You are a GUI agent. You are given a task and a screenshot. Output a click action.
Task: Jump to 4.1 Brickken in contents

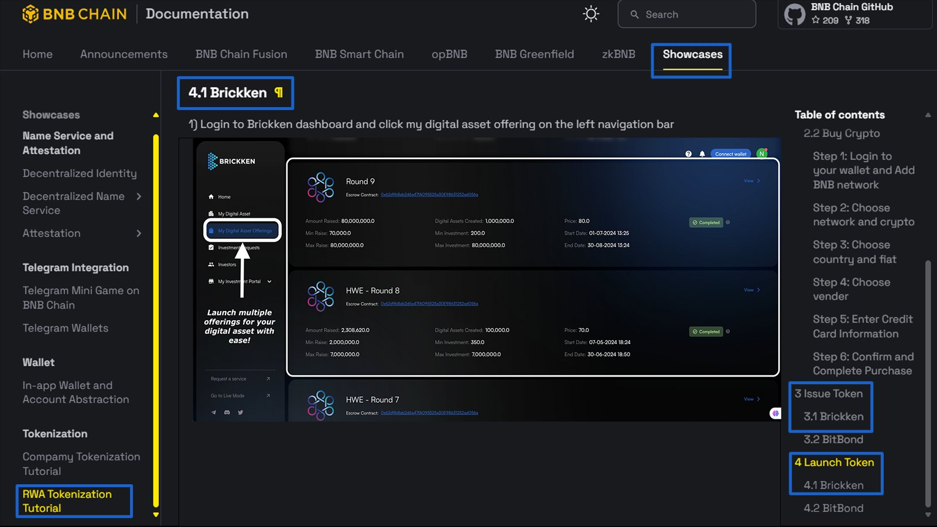833,485
